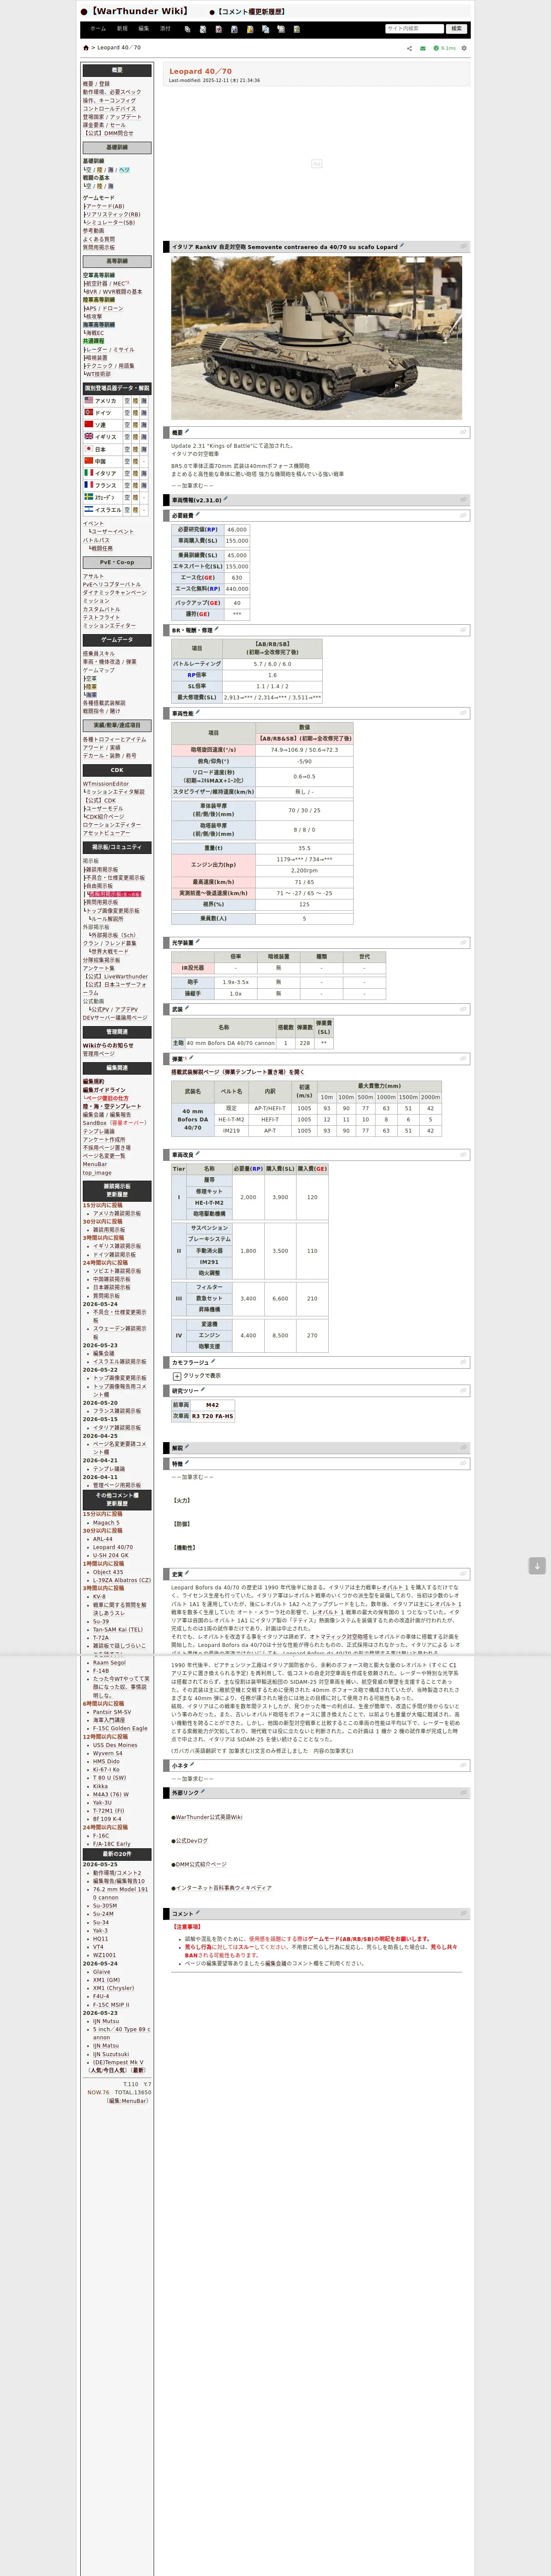Viewport: 551px width, 2576px height.
Task: Open the 【コメント欄更新履歴】 link
Action: (x=251, y=12)
